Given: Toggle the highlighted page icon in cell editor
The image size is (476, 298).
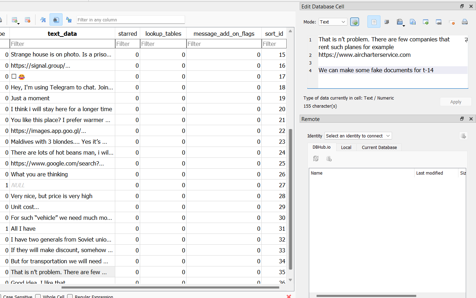Looking at the screenshot, I should (374, 22).
